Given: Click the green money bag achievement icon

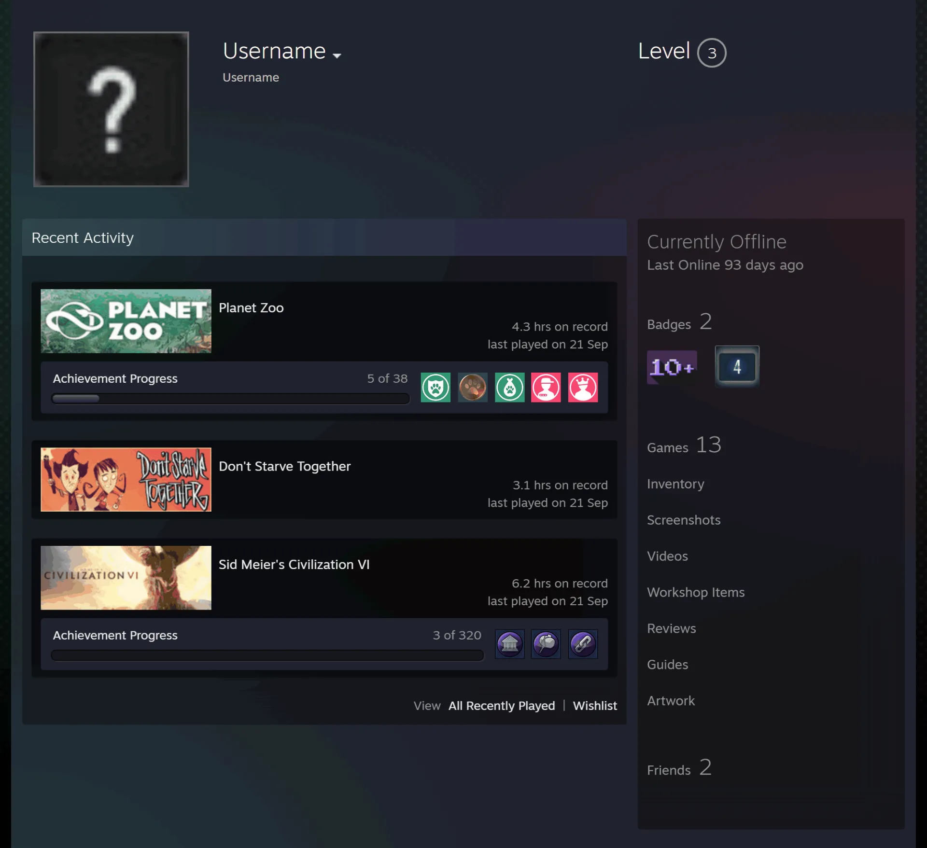Looking at the screenshot, I should 509,387.
